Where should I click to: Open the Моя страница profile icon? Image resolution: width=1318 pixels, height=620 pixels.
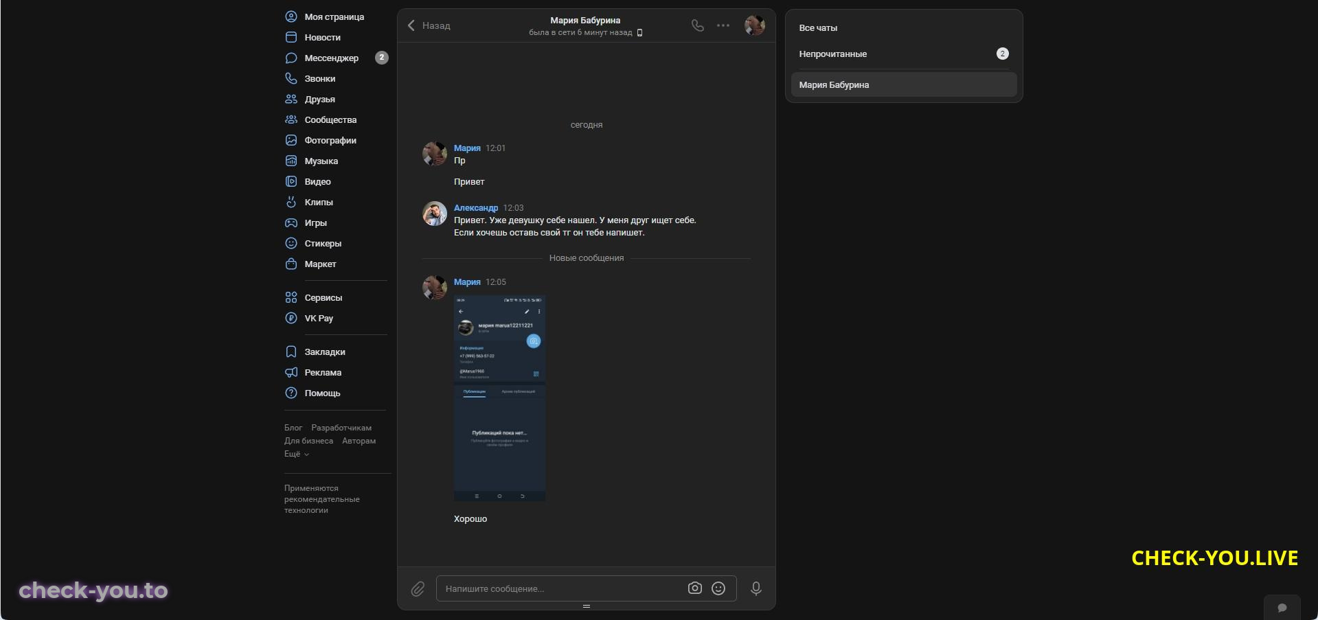(x=291, y=16)
